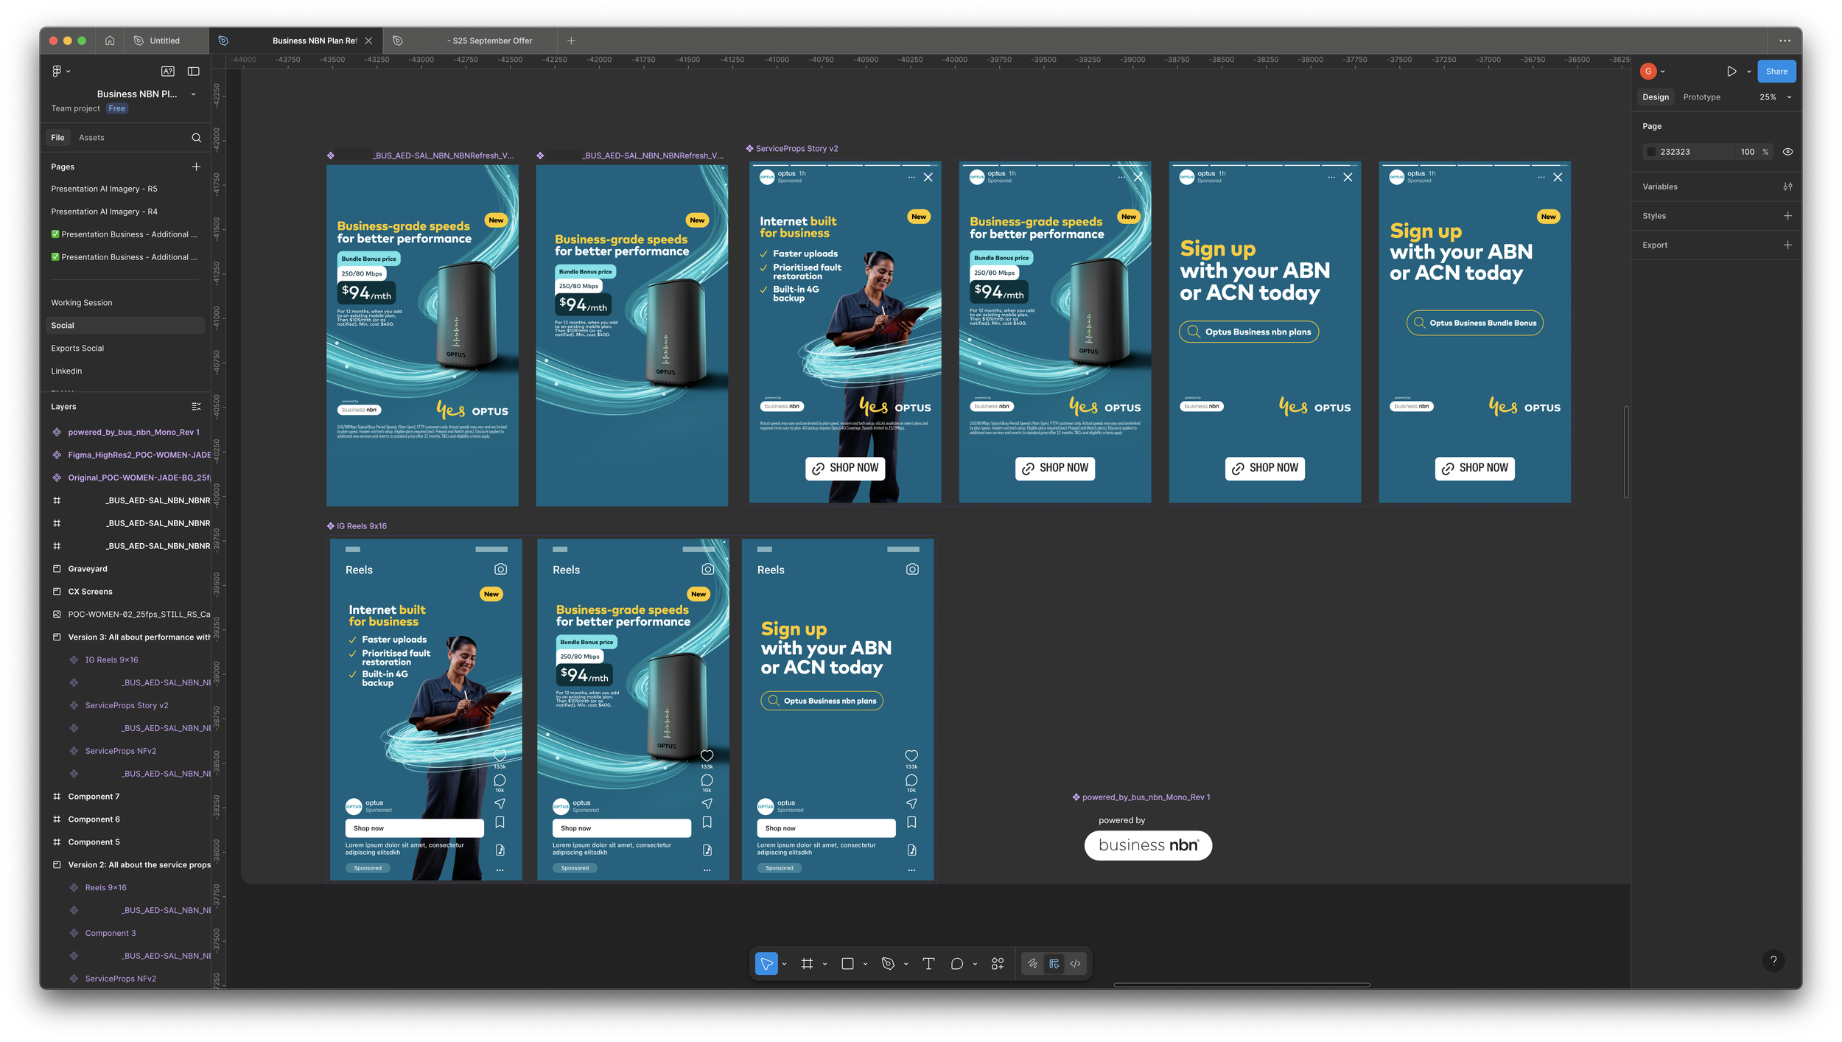The image size is (1842, 1042).
Task: Click the Draw mode icon
Action: pos(1032,964)
